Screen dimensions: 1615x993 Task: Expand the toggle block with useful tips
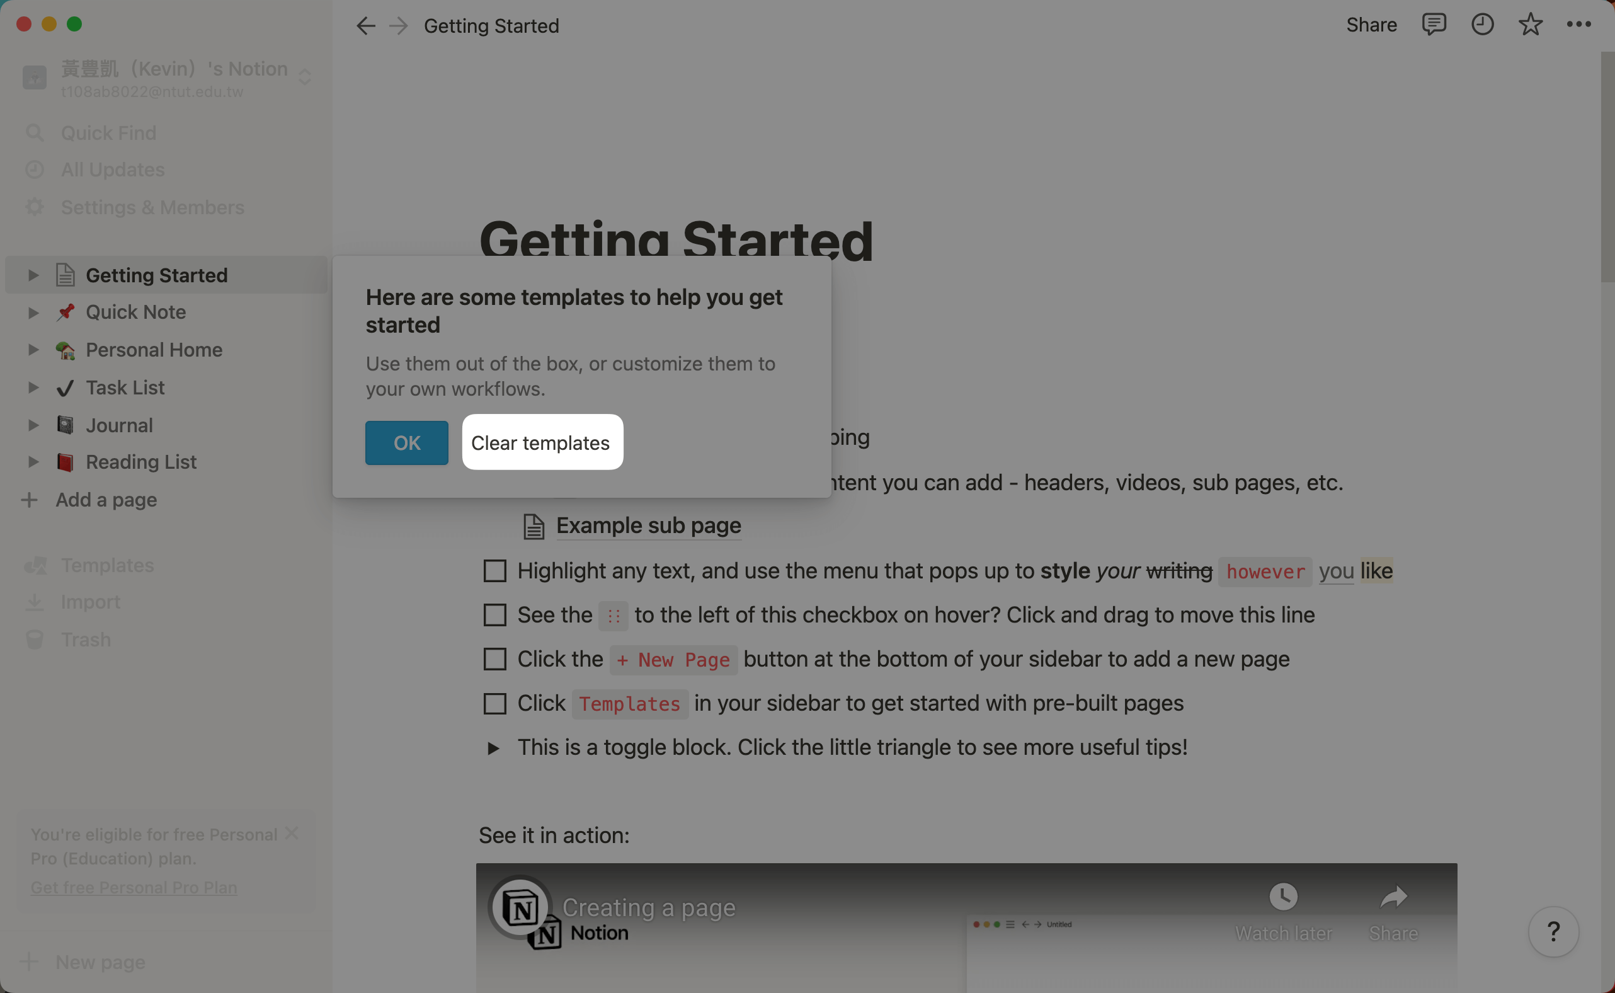click(494, 748)
